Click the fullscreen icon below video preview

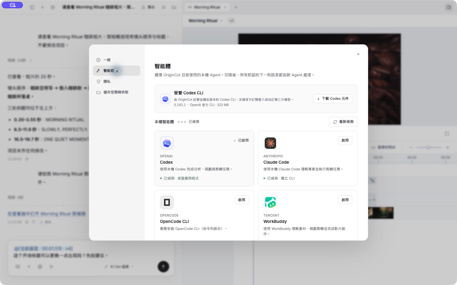(447, 134)
